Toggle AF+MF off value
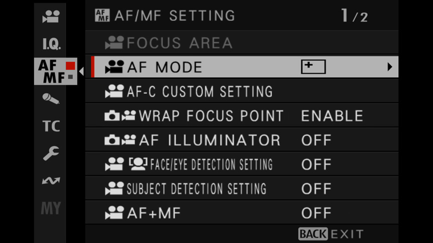 point(316,213)
